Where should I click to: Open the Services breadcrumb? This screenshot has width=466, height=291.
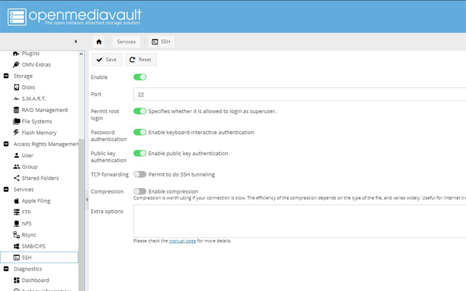126,42
